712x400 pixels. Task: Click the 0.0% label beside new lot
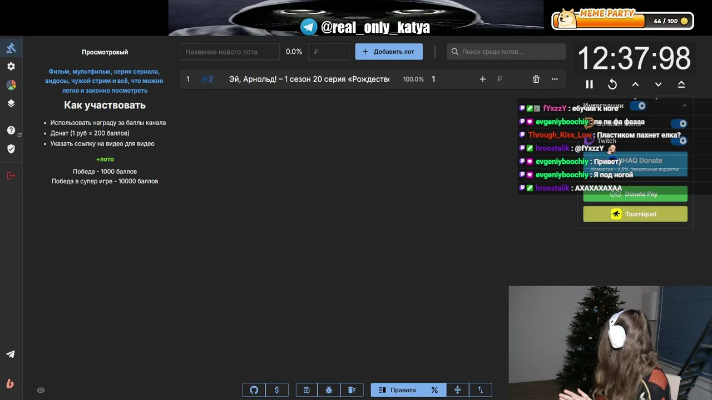pos(294,52)
